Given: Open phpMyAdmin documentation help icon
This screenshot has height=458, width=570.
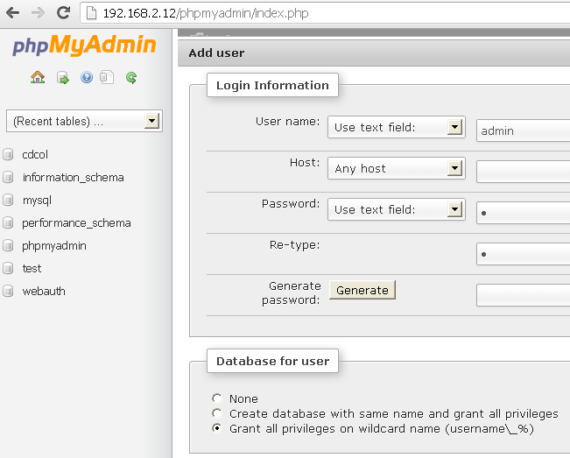Looking at the screenshot, I should 87,77.
